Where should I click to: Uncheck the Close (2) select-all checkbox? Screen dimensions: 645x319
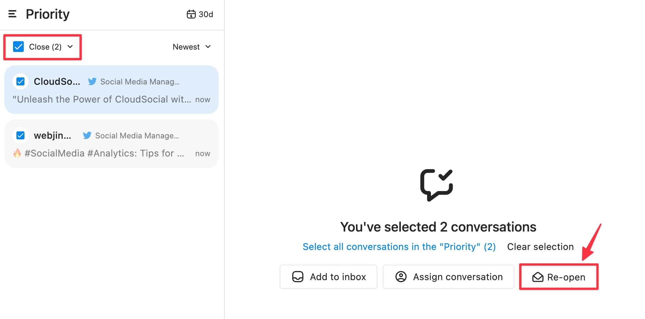pyautogui.click(x=18, y=47)
